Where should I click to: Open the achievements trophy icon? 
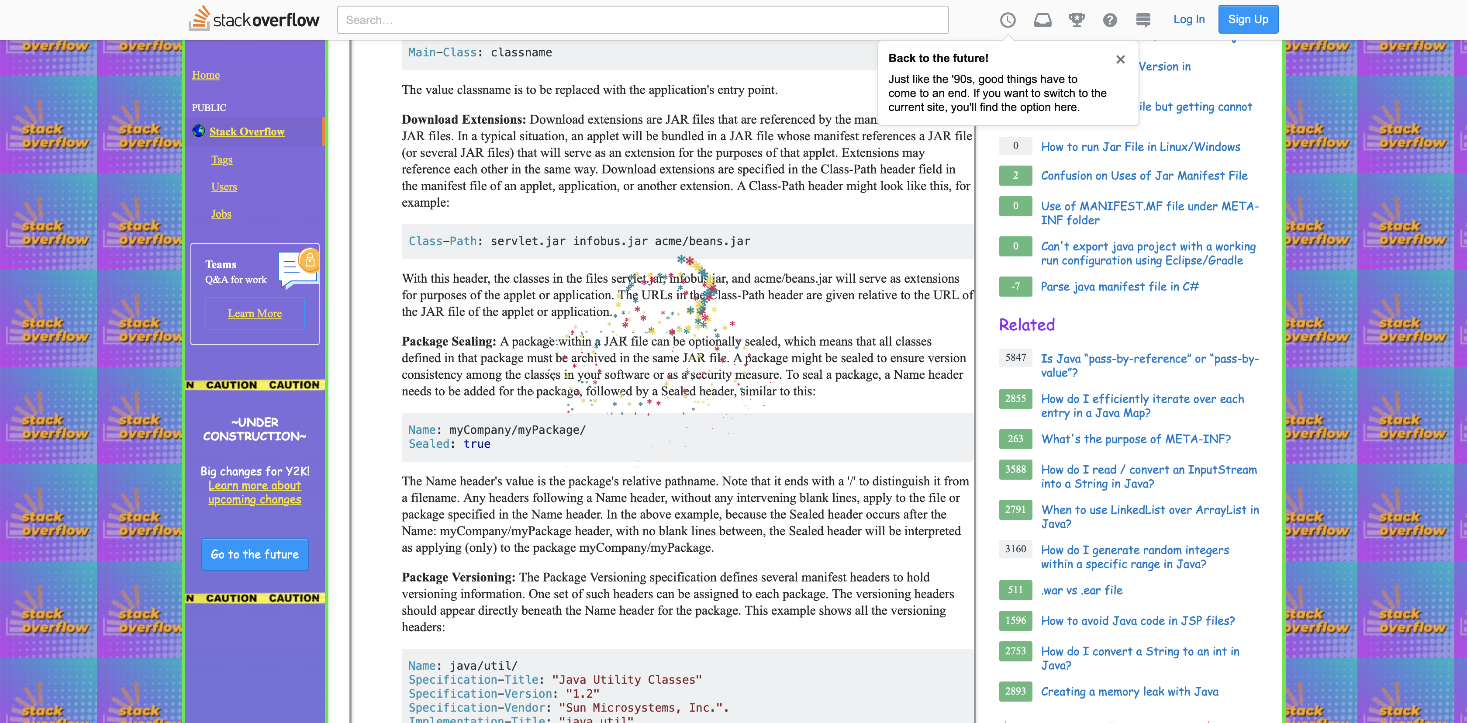pos(1076,20)
